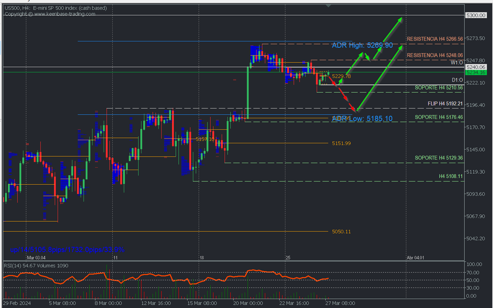The height and width of the screenshot is (308, 493).
Task: Open the www.keenbase-trading.com copyright link
Action: tap(65, 14)
